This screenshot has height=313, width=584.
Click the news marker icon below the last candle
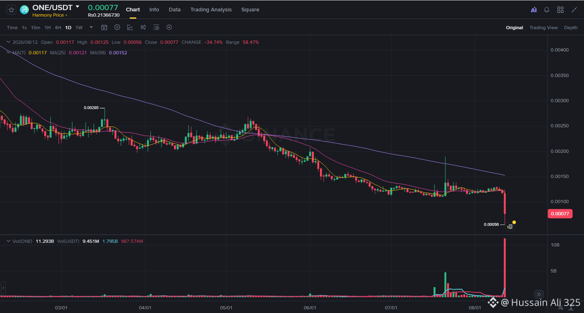(510, 227)
